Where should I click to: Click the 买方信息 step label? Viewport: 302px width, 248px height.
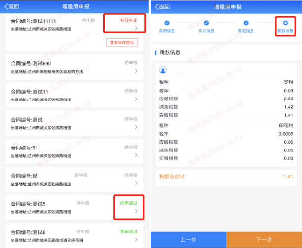pyautogui.click(x=206, y=31)
